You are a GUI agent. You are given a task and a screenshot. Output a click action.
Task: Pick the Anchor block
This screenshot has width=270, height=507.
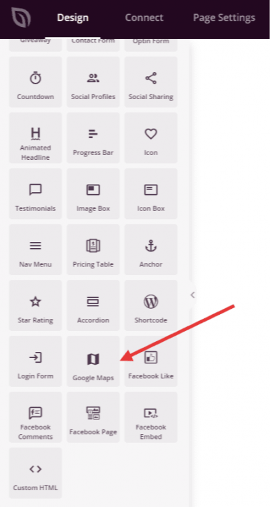point(151,249)
